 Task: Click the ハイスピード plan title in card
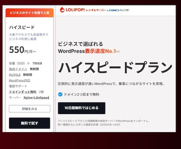22,27
